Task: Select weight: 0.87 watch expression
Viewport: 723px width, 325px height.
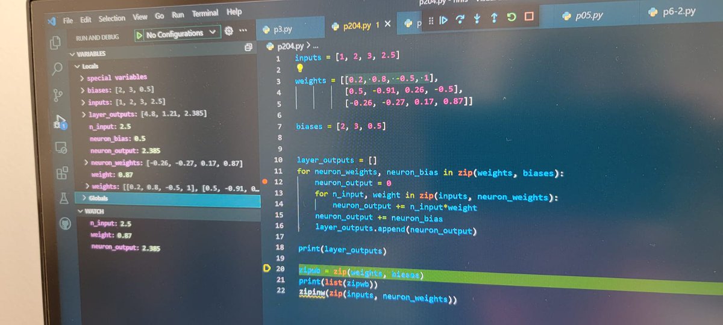Action: point(111,235)
